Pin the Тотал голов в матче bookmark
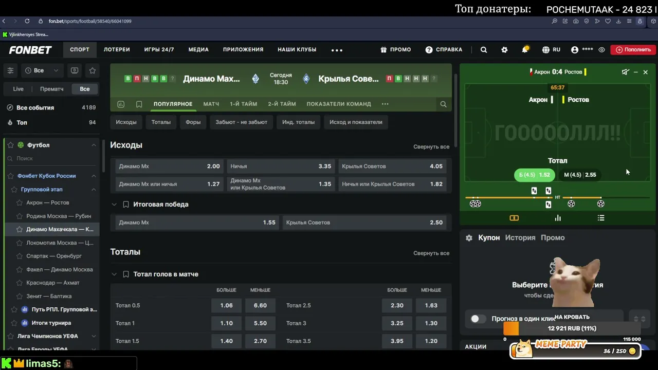The height and width of the screenshot is (370, 658). pyautogui.click(x=126, y=274)
